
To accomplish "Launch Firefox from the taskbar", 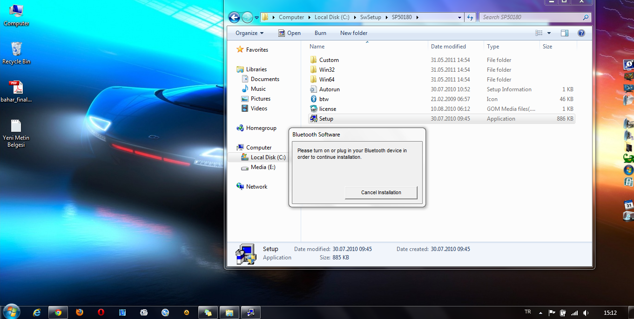I will point(79,312).
